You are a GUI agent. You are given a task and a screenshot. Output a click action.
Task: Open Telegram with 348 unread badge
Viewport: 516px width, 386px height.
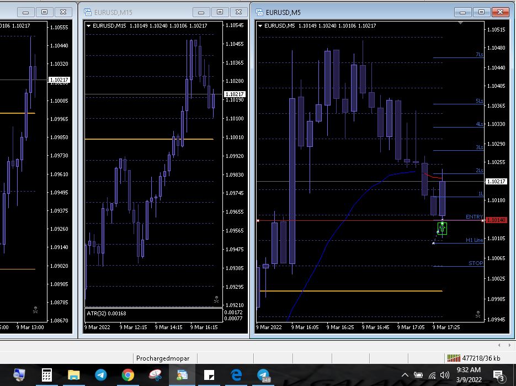(x=264, y=376)
